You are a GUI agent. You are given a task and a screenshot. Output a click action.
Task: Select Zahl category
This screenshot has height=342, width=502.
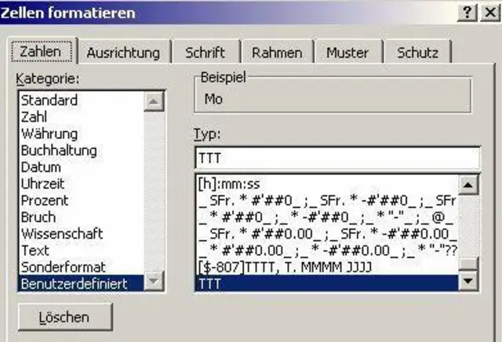[x=81, y=117]
